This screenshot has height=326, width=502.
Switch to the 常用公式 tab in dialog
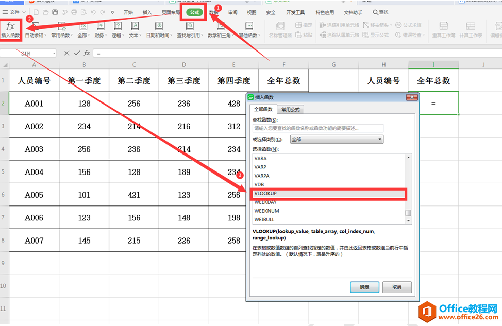coord(290,109)
